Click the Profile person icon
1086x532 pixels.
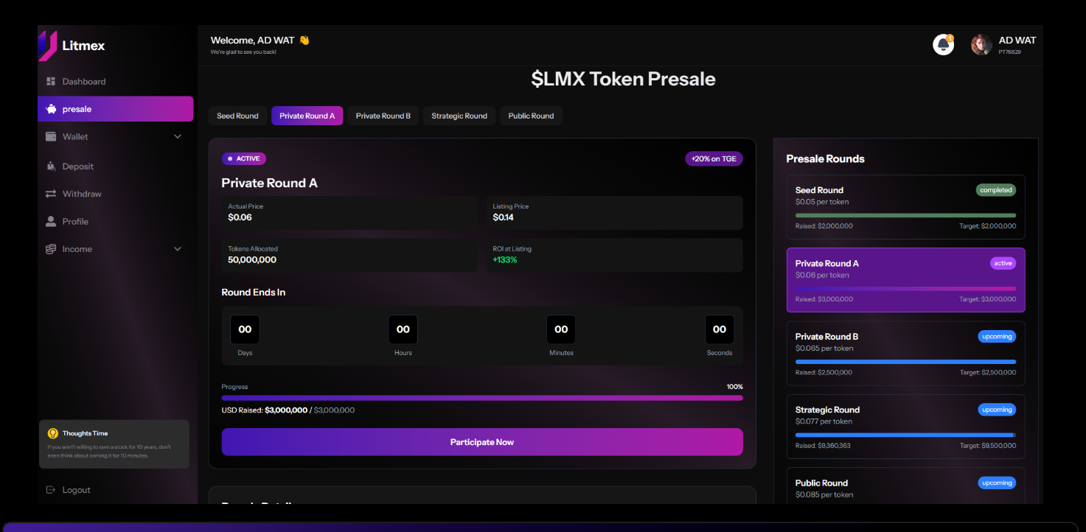point(51,221)
